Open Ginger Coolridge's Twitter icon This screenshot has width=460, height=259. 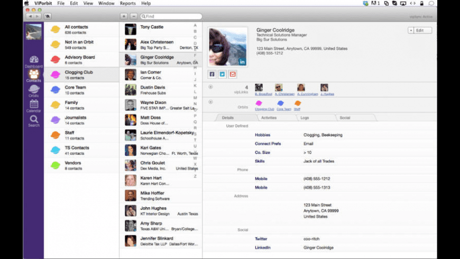(223, 74)
